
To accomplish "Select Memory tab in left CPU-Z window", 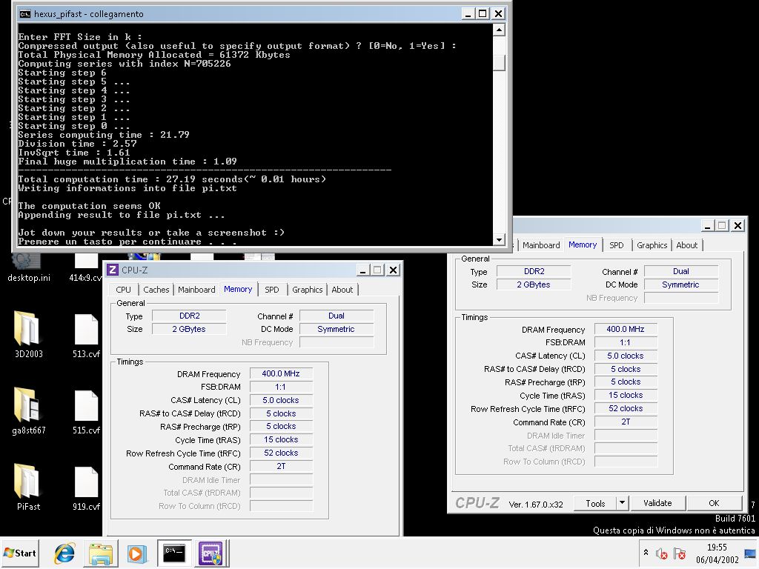I will [x=238, y=289].
